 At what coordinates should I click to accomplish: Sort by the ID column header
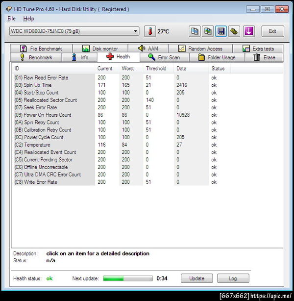(54, 69)
